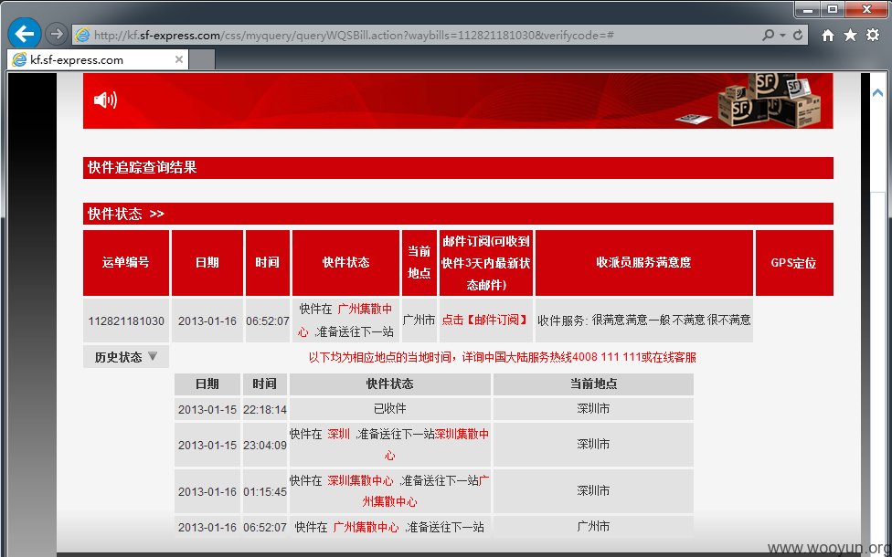The width and height of the screenshot is (892, 557).
Task: Click the 点击【邮件订阅】 link
Action: 485,320
